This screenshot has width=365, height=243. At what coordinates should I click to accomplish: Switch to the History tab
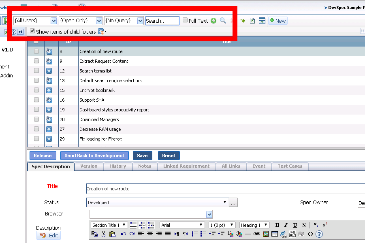click(x=117, y=166)
